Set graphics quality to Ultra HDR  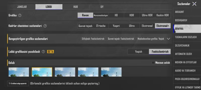coord(147,15)
